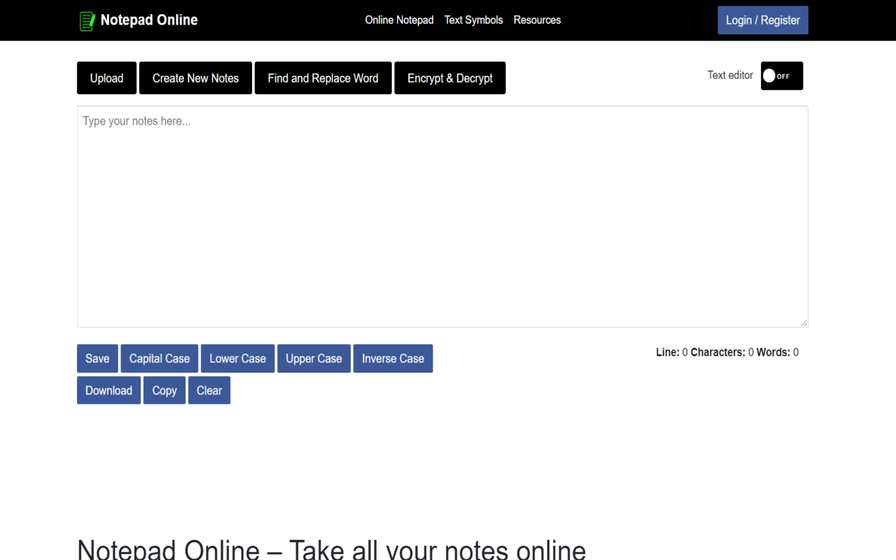The height and width of the screenshot is (560, 896).
Task: Open the Find and Replace Word tool
Action: [323, 78]
